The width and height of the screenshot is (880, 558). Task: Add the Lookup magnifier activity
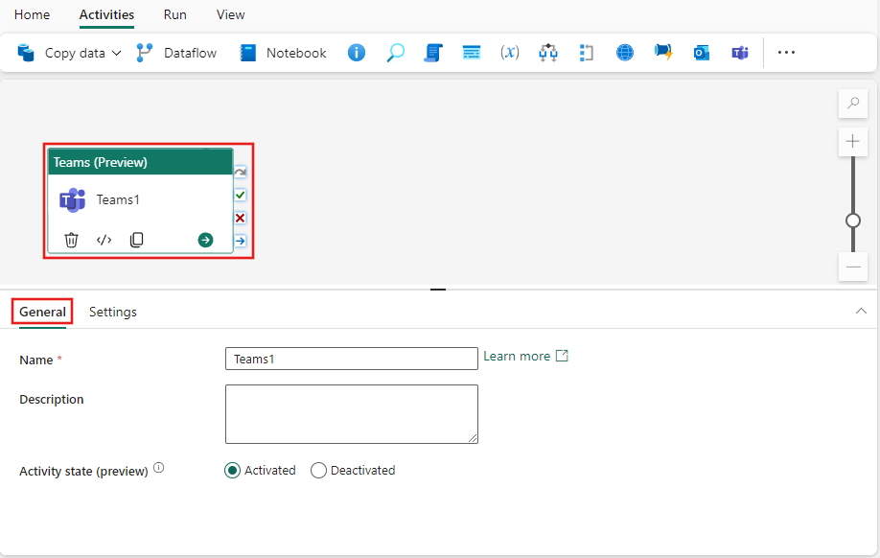pos(395,53)
